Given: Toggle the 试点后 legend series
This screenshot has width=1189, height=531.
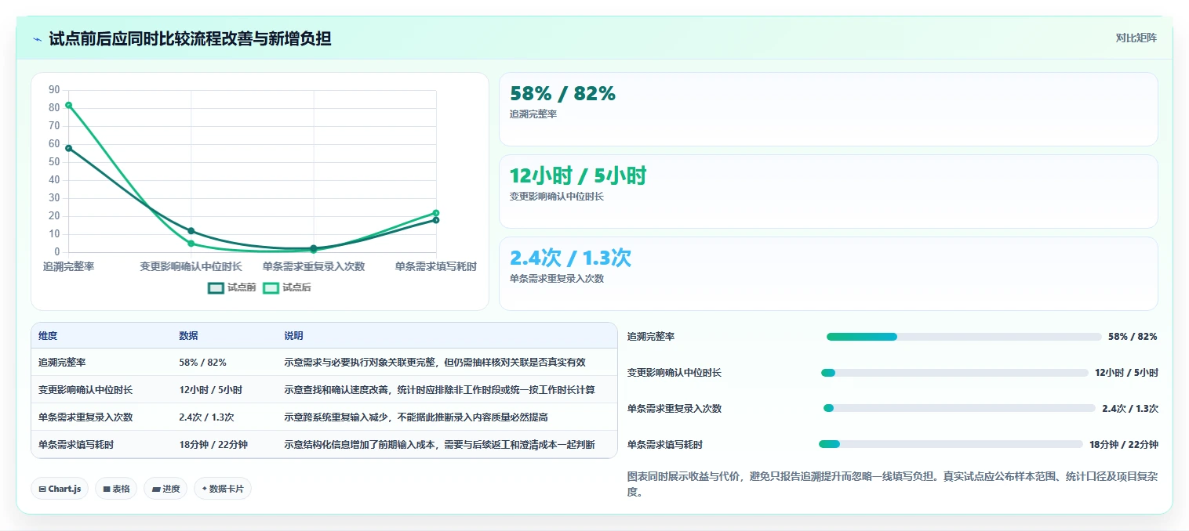Looking at the screenshot, I should (x=286, y=287).
